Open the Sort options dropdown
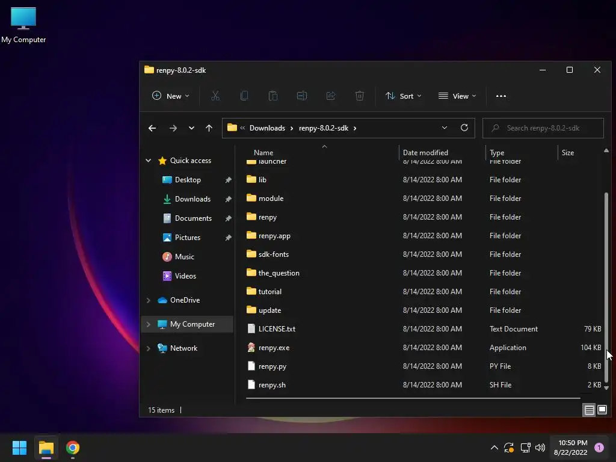This screenshot has height=462, width=616. point(404,96)
